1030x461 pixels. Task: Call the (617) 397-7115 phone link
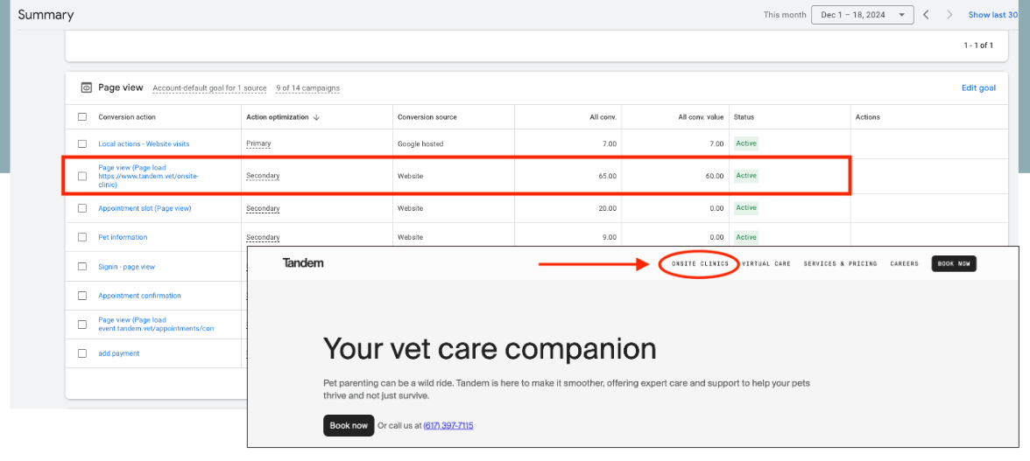448,425
